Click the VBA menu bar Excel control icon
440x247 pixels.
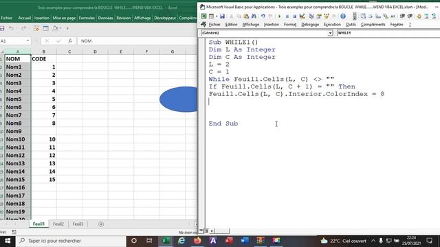[x=203, y=25]
